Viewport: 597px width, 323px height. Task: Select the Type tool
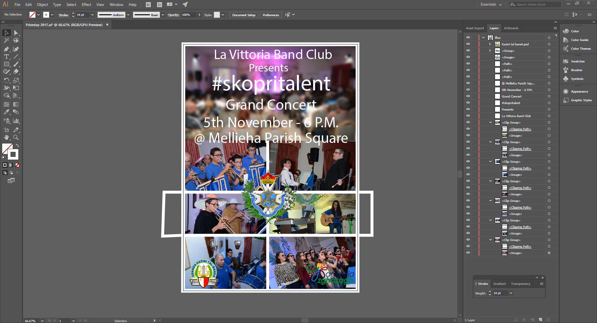pos(7,57)
